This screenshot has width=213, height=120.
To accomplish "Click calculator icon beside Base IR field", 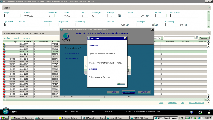I will click(147, 16).
